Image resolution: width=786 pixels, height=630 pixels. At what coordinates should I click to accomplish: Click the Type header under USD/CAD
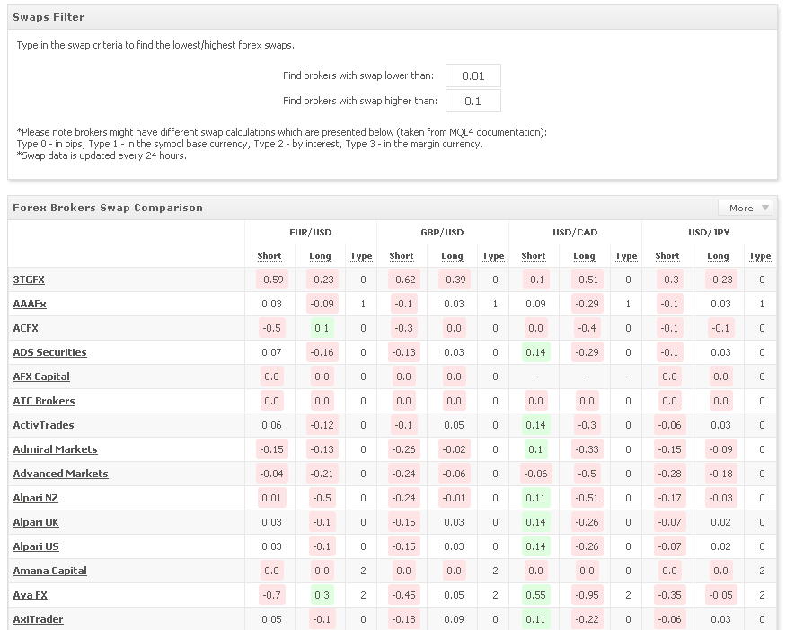[x=626, y=256]
